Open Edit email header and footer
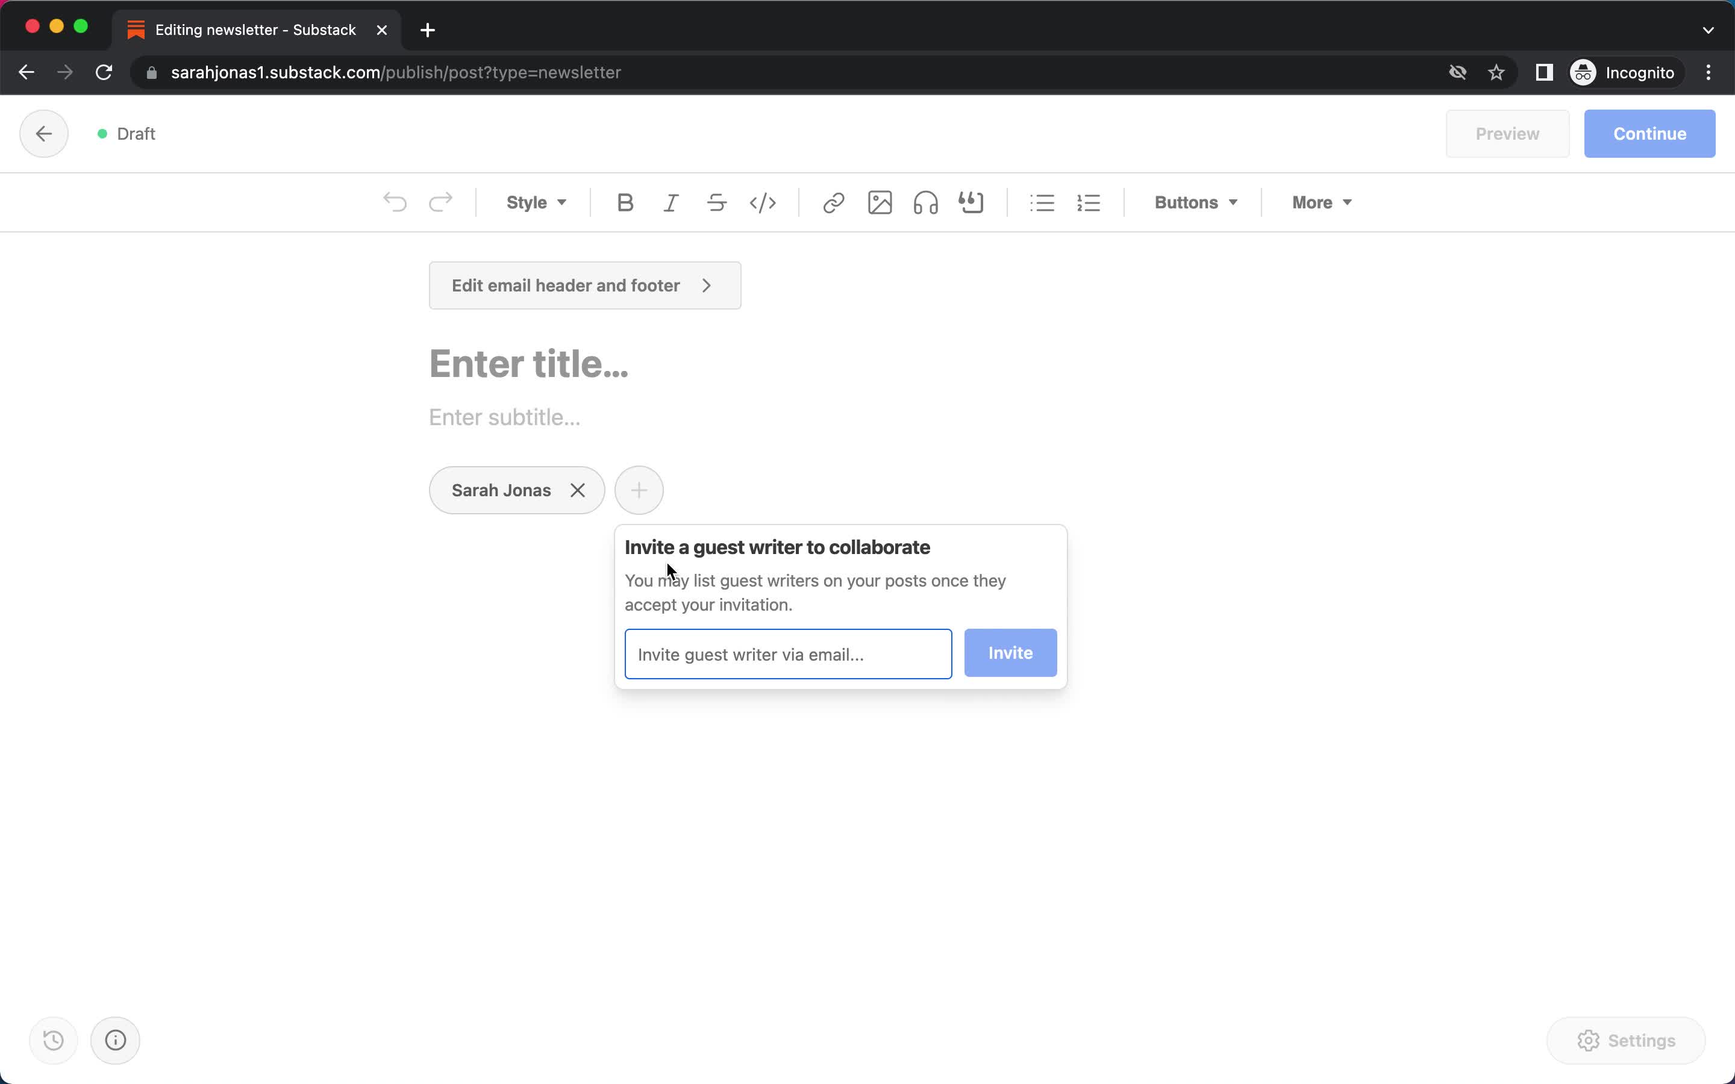 click(x=583, y=285)
